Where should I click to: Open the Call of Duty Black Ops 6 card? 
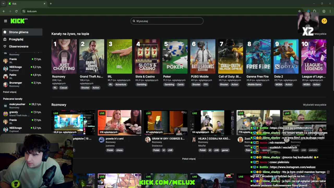coord(230,56)
